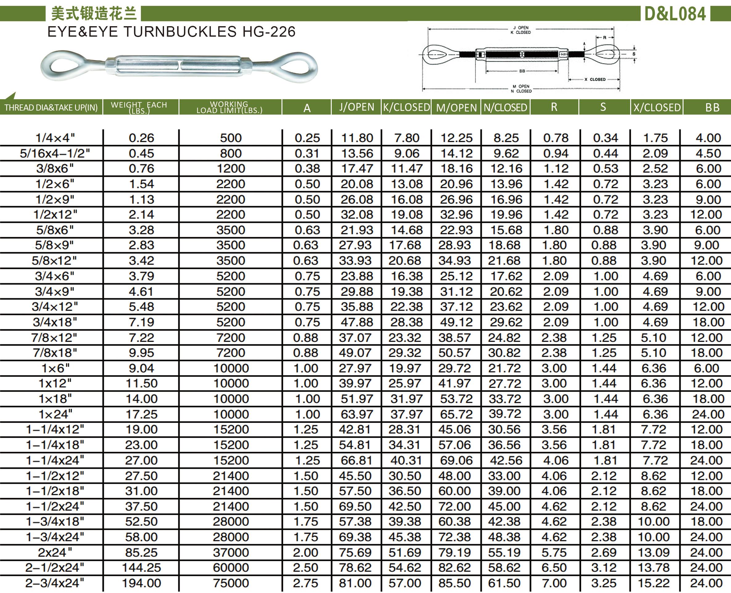731x593 pixels.
Task: Click the Chinese title 美式锻造花兰
Action: pos(94,14)
